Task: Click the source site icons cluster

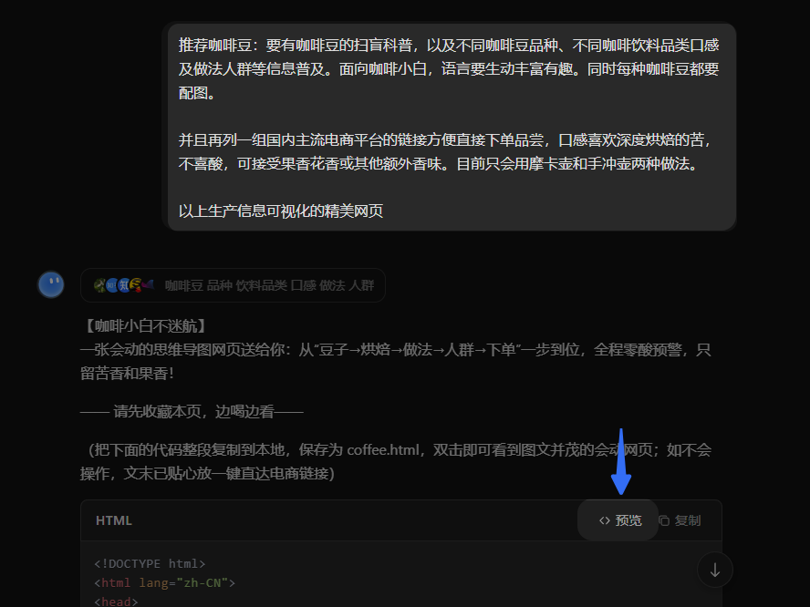Action: point(123,285)
